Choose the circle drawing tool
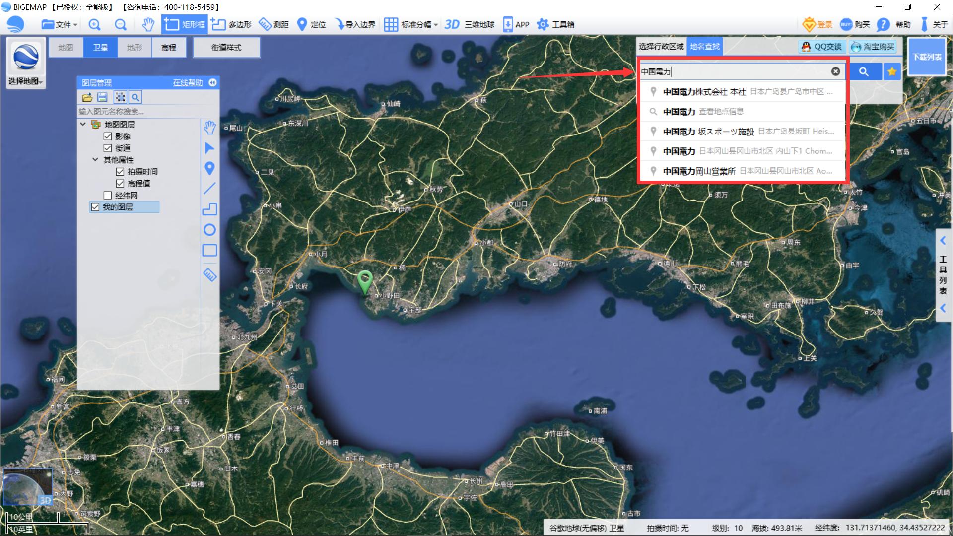Screen dimensions: 953x536 [209, 230]
